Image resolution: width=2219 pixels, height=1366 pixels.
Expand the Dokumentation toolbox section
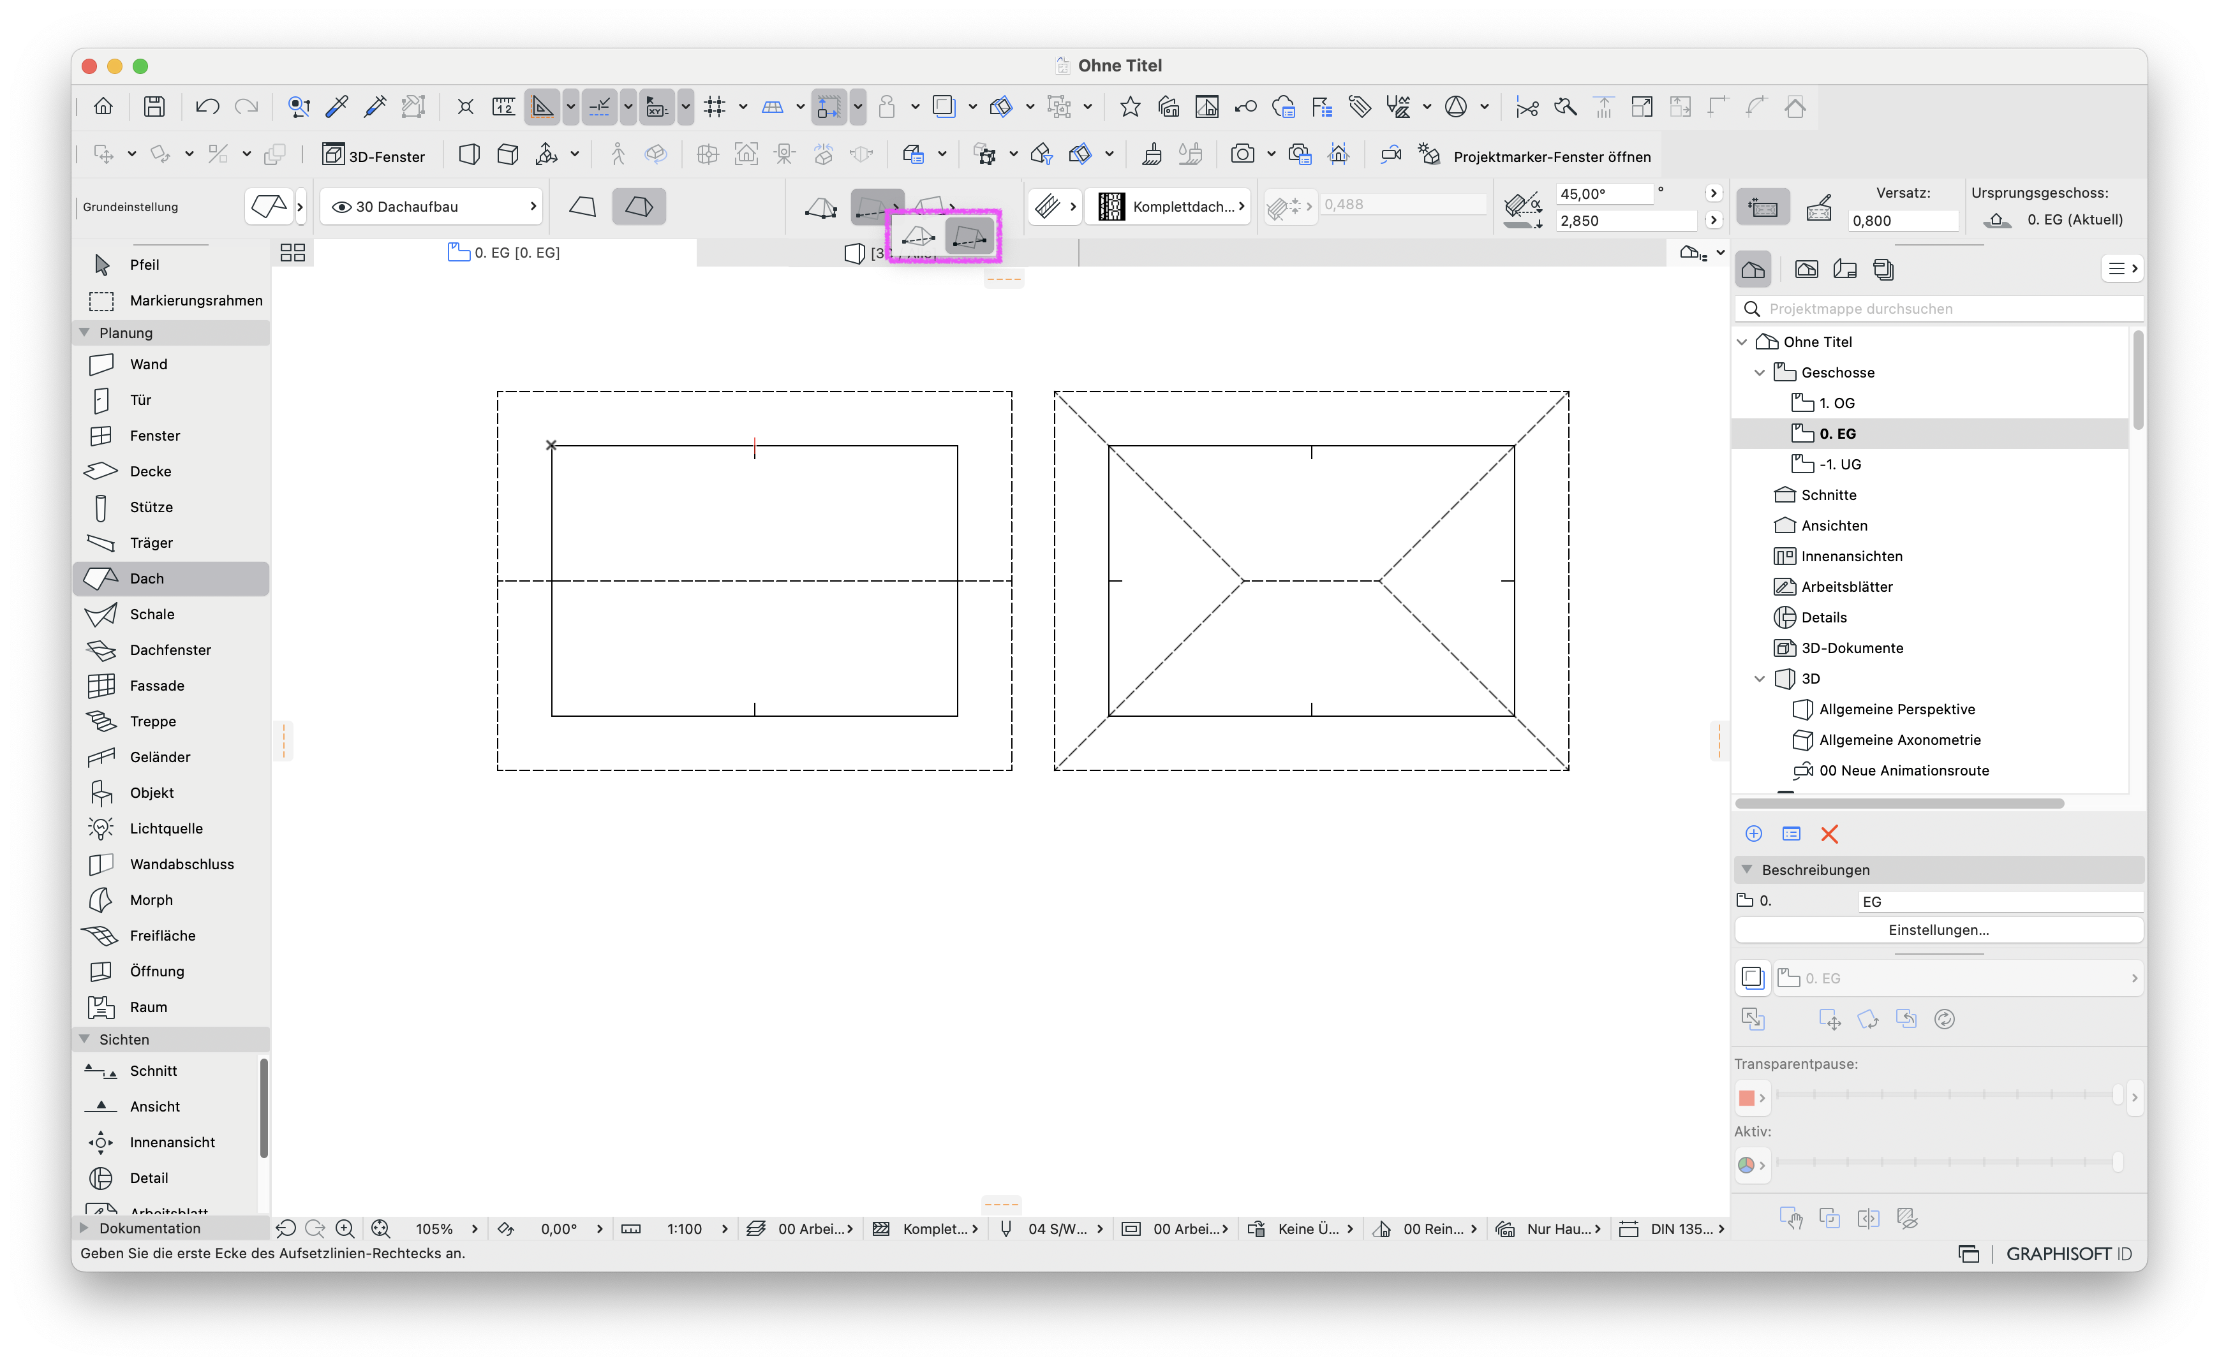84,1228
